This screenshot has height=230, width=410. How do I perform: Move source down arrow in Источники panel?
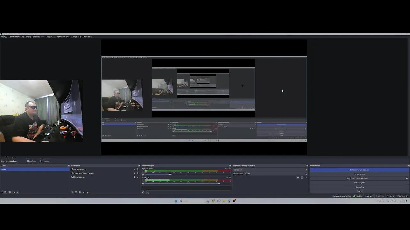[87, 192]
